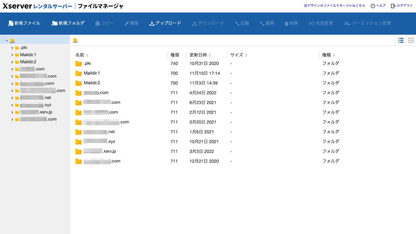Expand the Maildir.1 folder in sidebar
The width and height of the screenshot is (416, 234).
12,54
